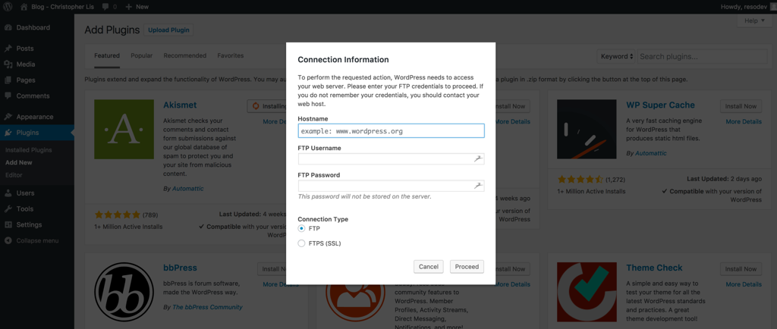This screenshot has width=777, height=329.
Task: Click the Plugins plug icon in sidebar
Action: pos(8,133)
